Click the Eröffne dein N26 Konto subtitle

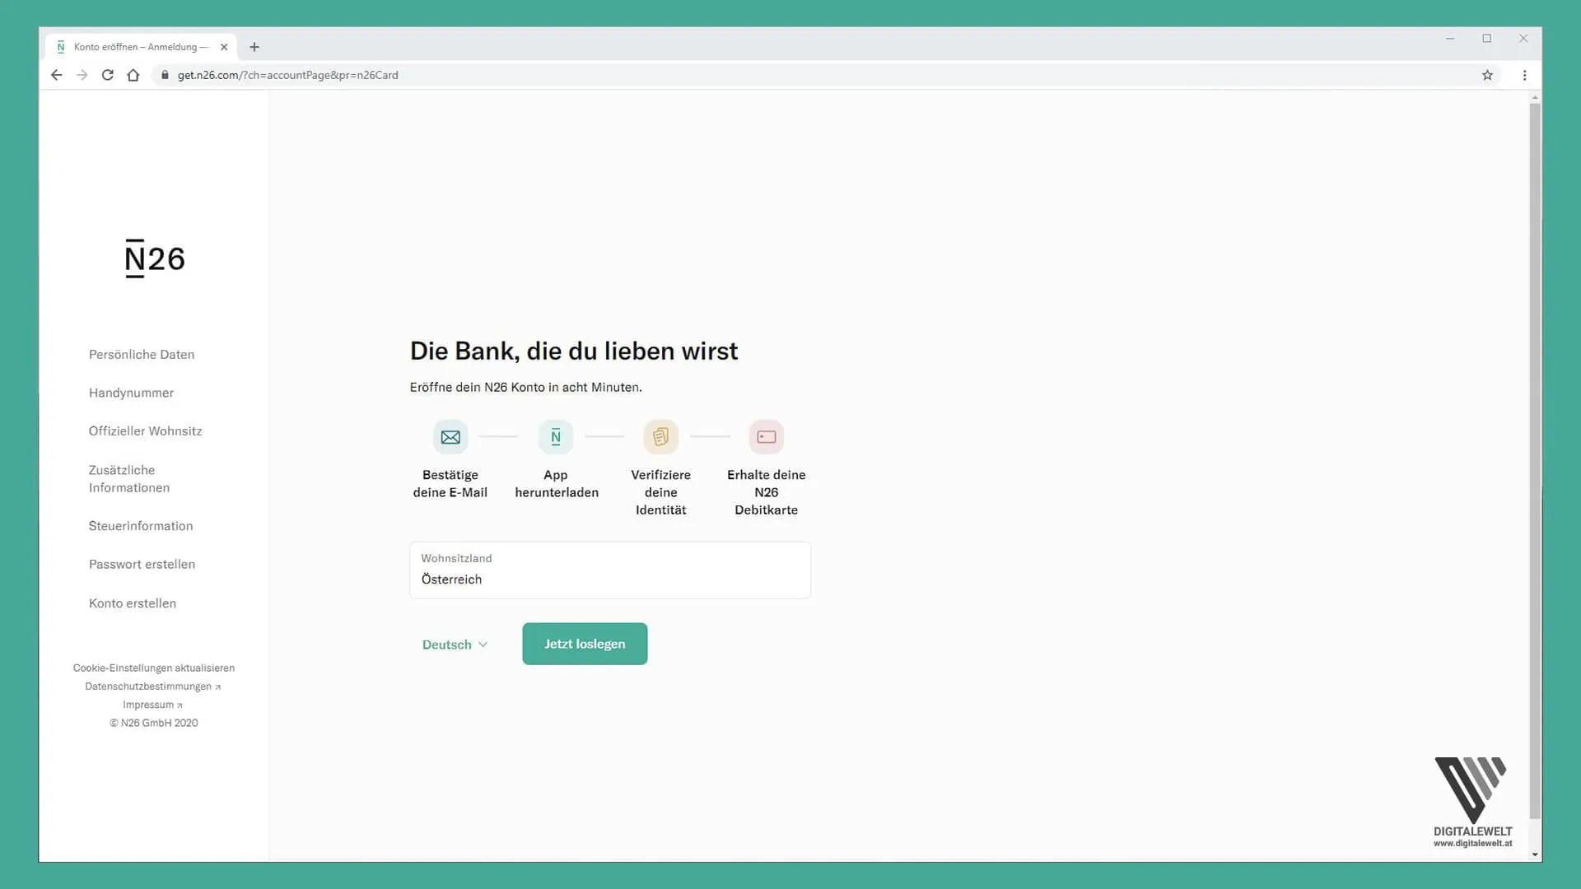point(526,387)
